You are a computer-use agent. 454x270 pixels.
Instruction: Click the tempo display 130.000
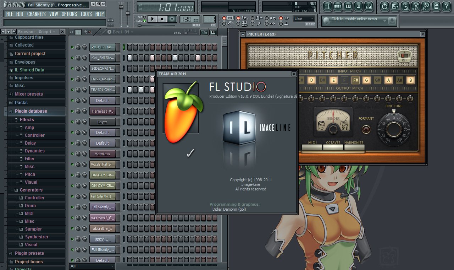coord(190,19)
